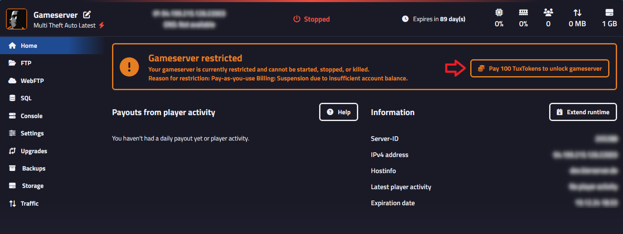
Task: Navigate to server Settings
Action: coord(32,133)
